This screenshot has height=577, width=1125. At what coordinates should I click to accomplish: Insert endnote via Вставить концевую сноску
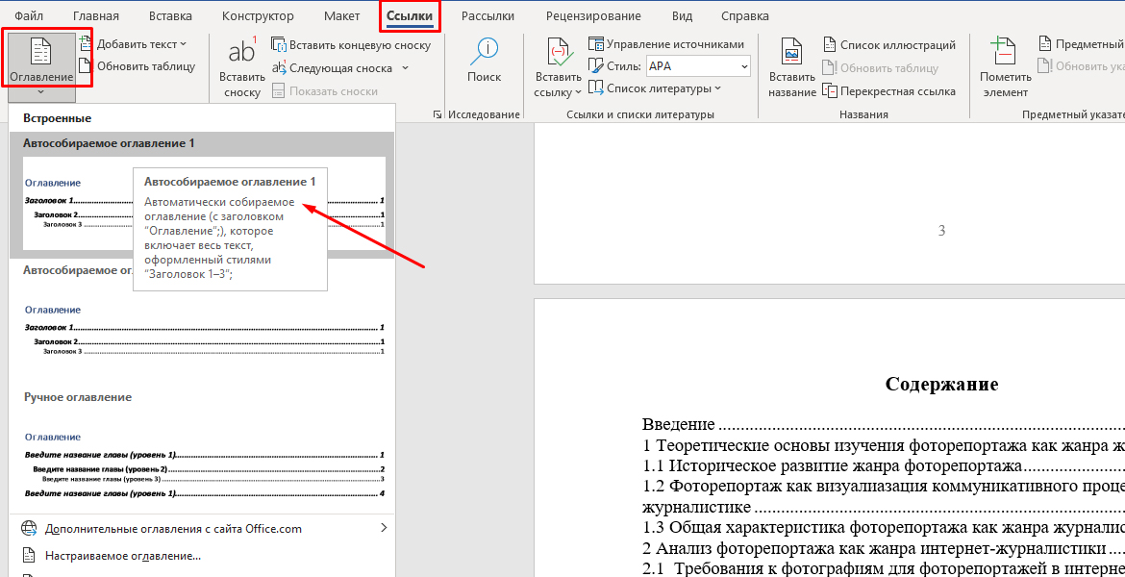pyautogui.click(x=351, y=45)
